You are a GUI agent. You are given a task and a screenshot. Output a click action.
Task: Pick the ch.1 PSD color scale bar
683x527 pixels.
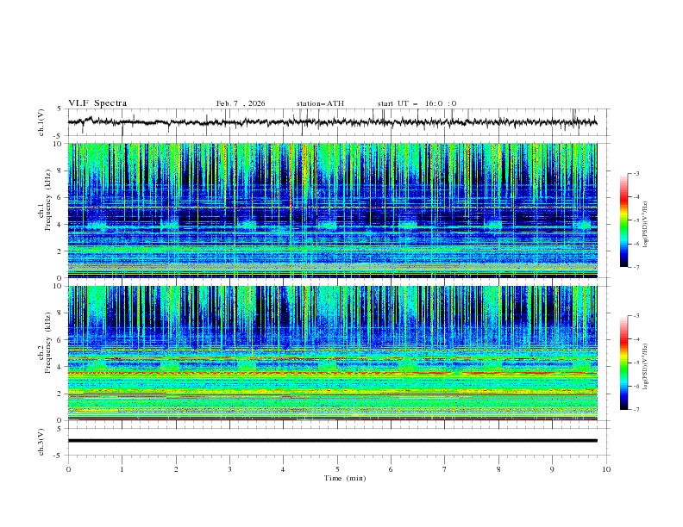(x=623, y=220)
